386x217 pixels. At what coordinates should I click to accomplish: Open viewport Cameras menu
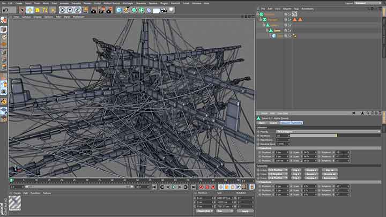26,17
